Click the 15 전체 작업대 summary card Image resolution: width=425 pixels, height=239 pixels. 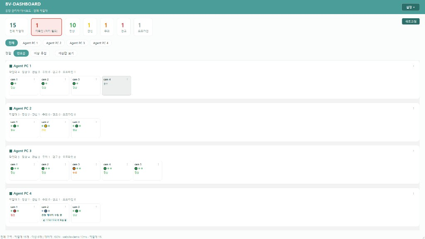(x=17, y=27)
